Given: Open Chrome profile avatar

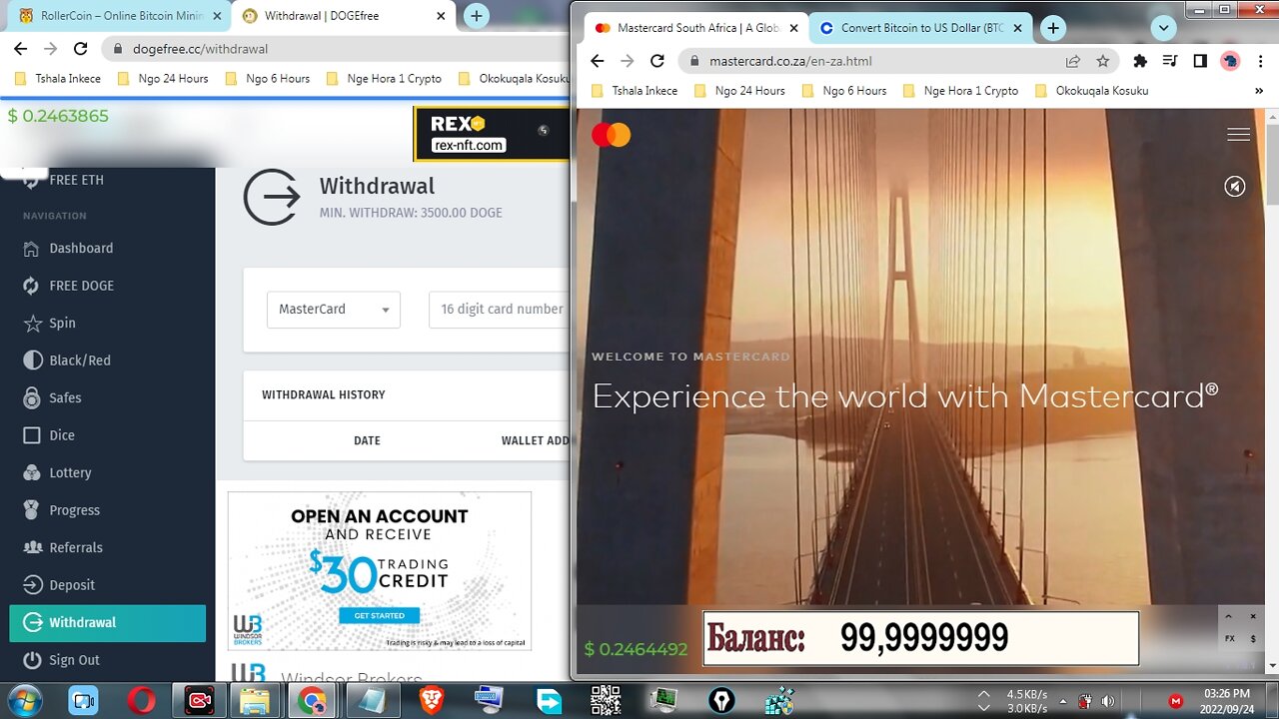Looking at the screenshot, I should [x=1230, y=61].
